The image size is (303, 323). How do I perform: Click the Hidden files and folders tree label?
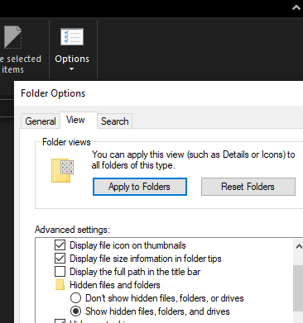pos(115,285)
